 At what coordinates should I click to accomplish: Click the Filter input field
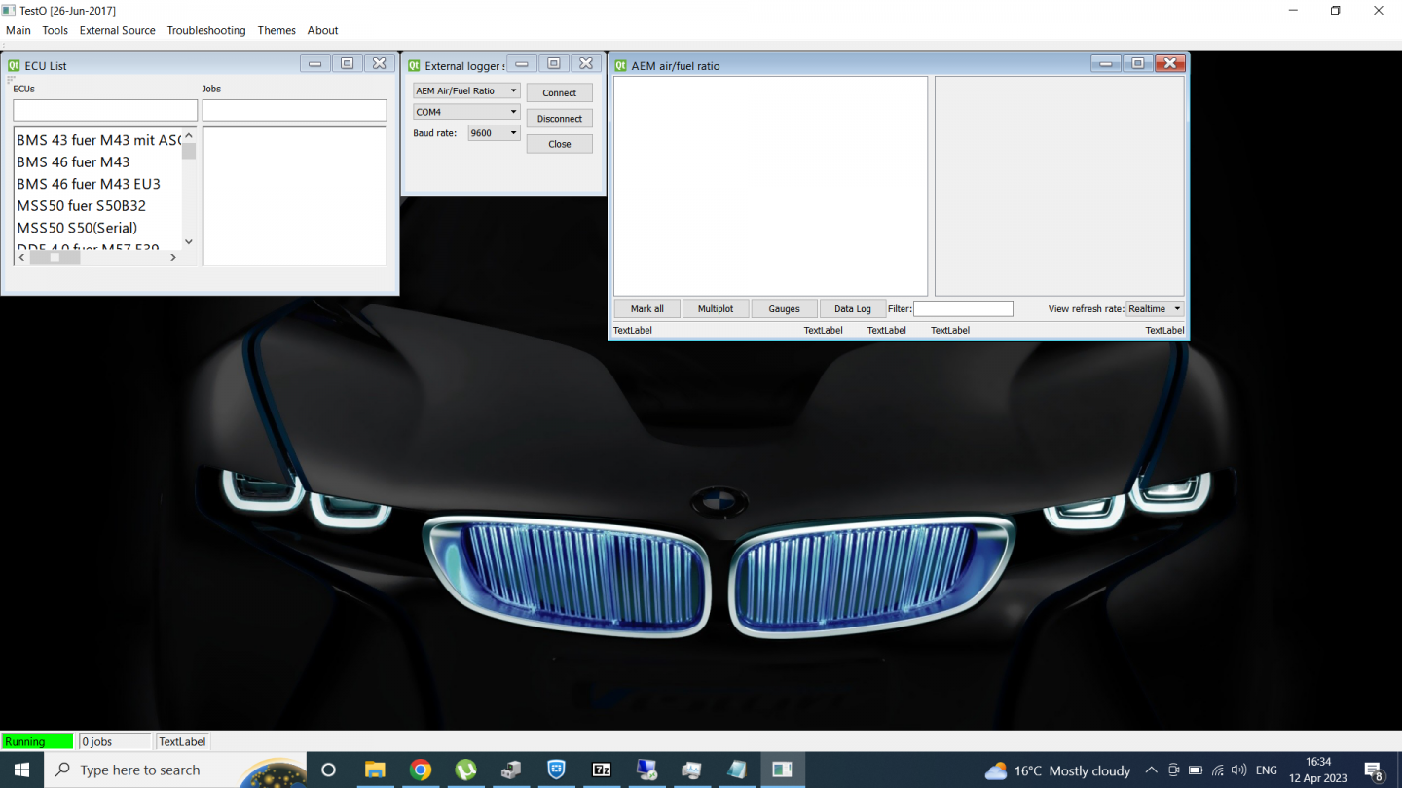[x=963, y=308]
